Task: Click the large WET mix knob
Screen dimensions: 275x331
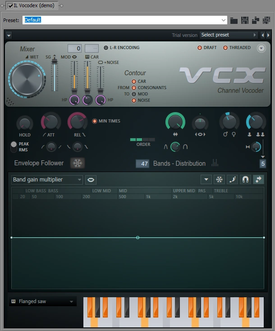Action: tap(27, 80)
